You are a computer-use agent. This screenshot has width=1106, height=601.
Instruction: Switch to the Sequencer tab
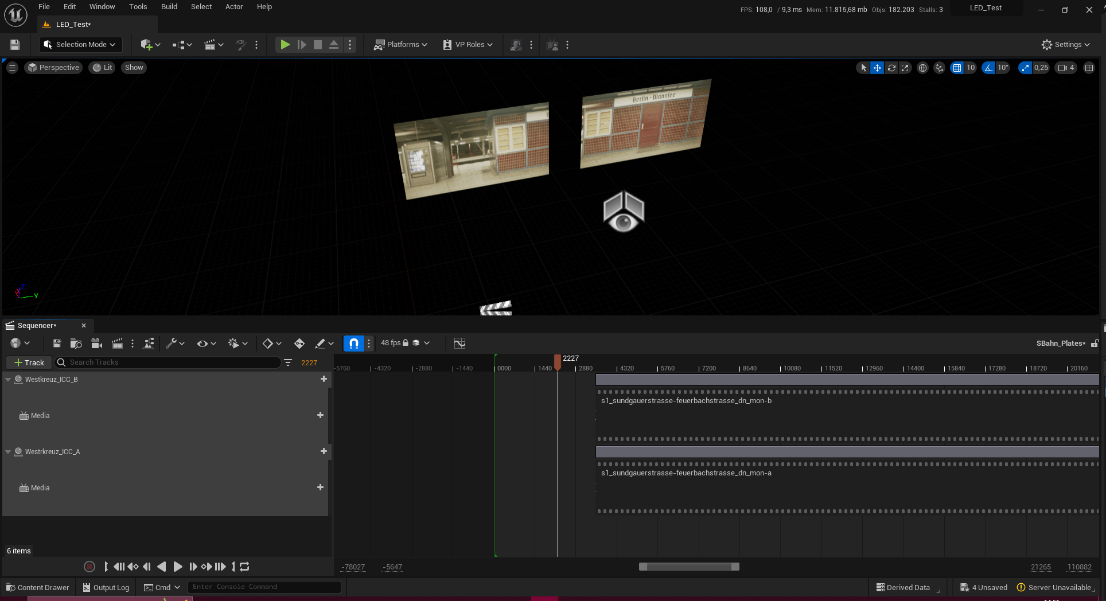click(37, 326)
